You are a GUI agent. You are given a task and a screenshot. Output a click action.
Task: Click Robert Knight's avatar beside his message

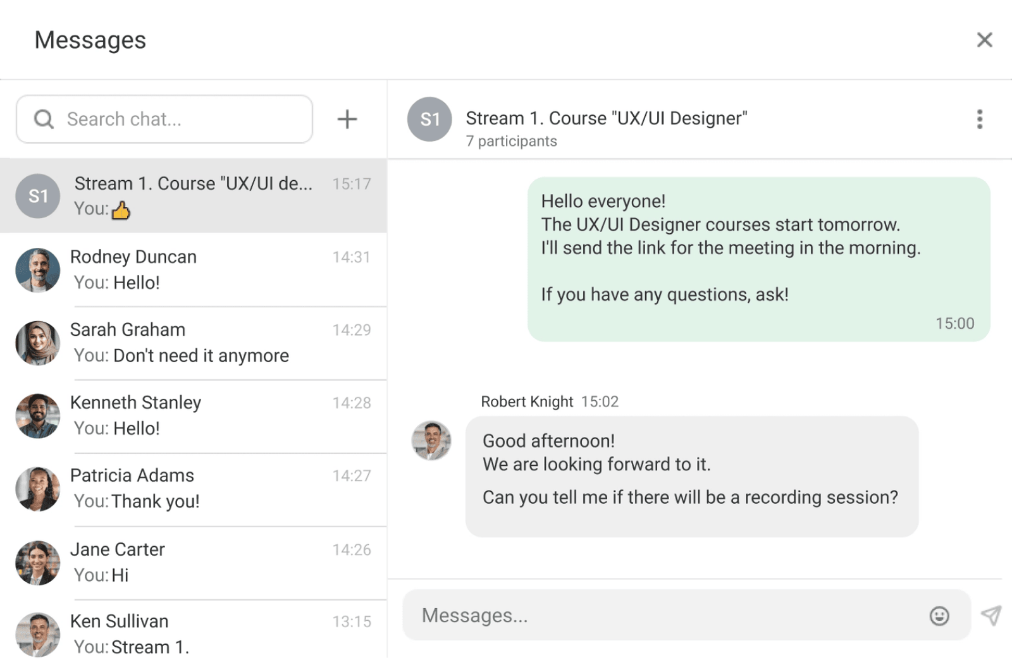pyautogui.click(x=431, y=442)
